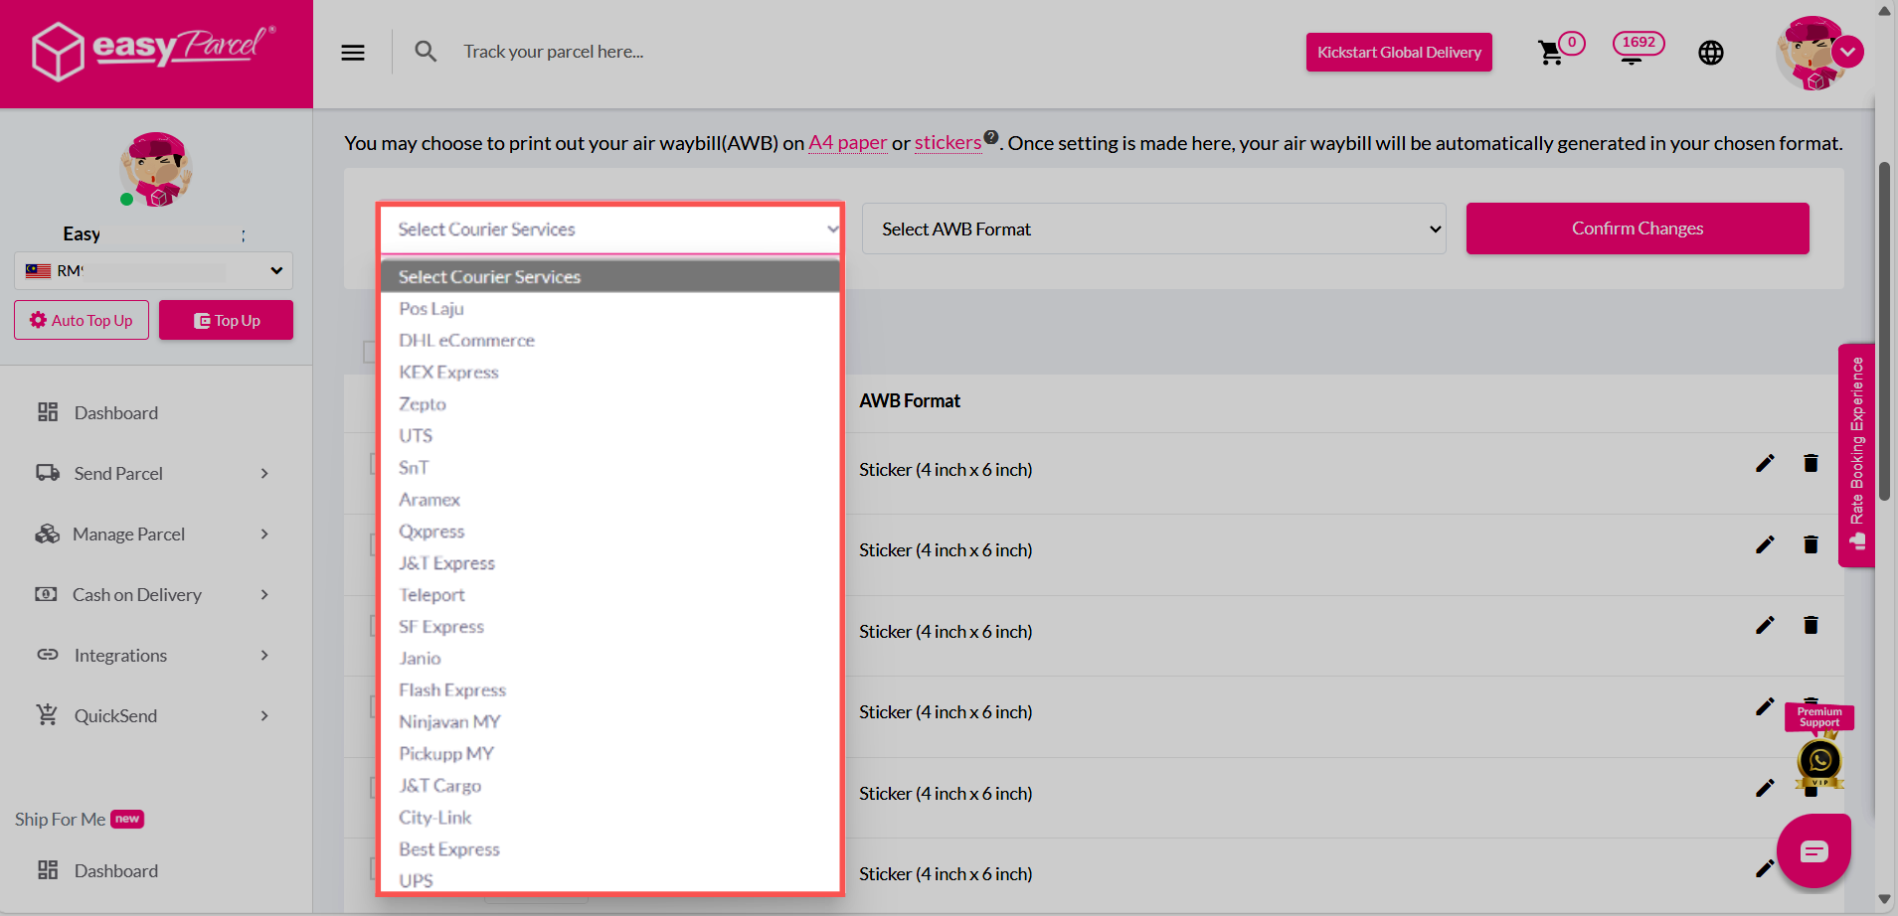Open the profile avatar dropdown arrow
The image size is (1898, 916).
pyautogui.click(x=1848, y=52)
